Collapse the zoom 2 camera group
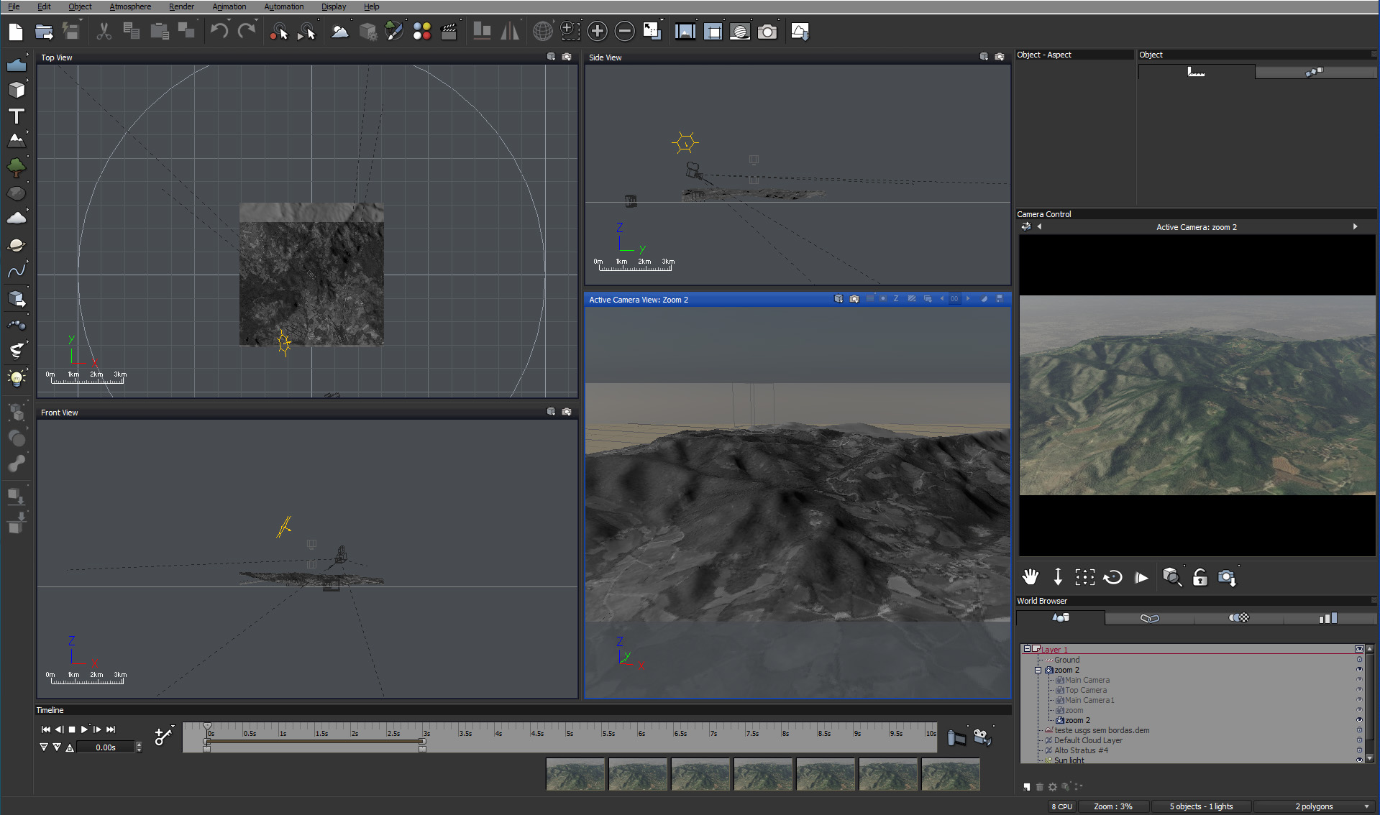Viewport: 1380px width, 815px height. point(1038,670)
